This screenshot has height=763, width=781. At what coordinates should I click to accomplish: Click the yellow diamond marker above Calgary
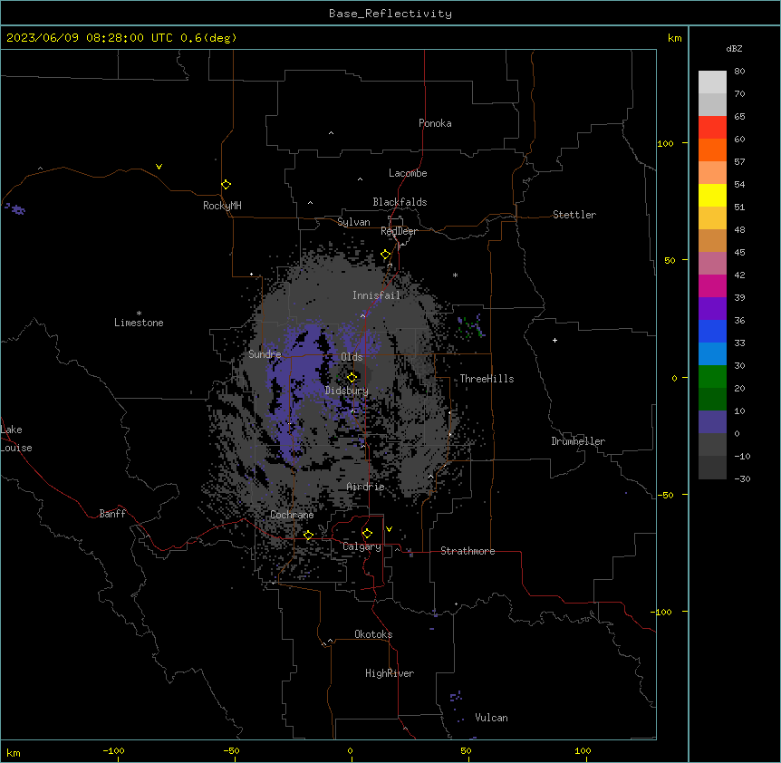point(367,534)
